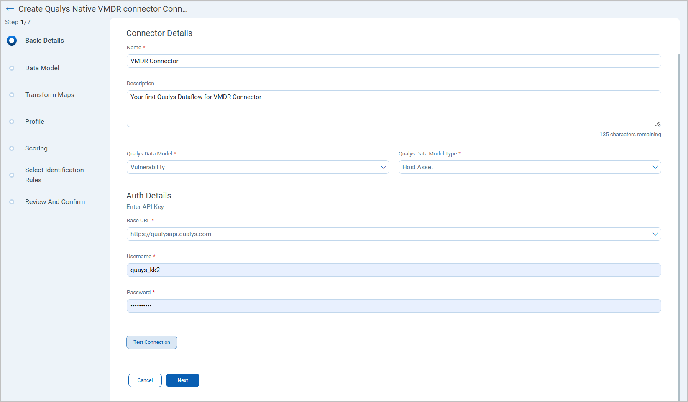This screenshot has width=688, height=402.
Task: Go to Review And Confirm step
Action: coord(55,202)
